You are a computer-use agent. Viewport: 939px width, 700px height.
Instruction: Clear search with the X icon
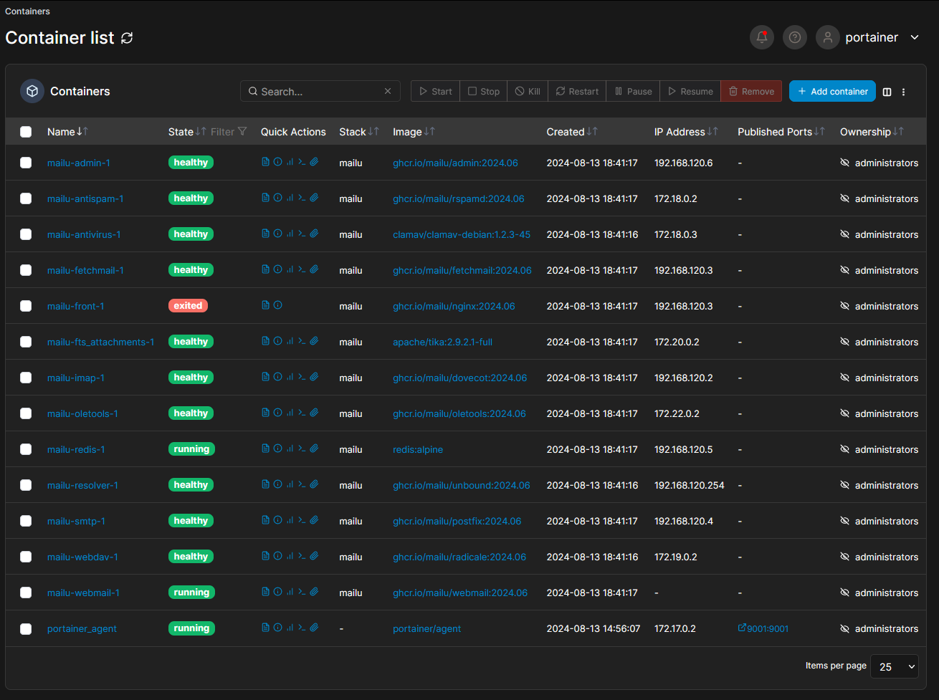pos(388,91)
